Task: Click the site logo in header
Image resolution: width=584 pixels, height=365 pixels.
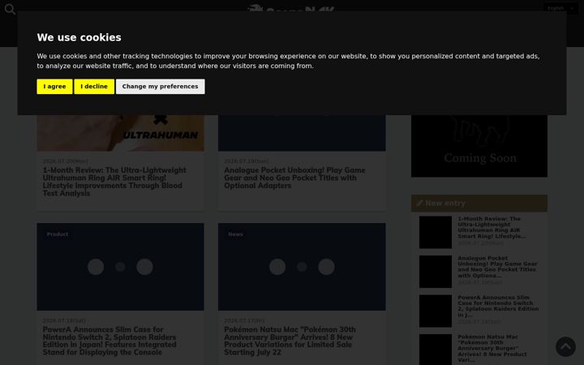Action: [x=291, y=8]
